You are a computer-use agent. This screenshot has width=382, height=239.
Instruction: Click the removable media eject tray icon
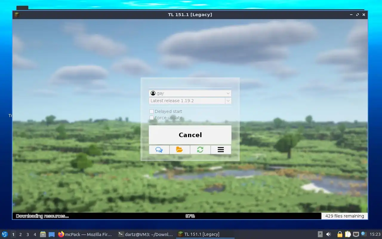[320, 234]
